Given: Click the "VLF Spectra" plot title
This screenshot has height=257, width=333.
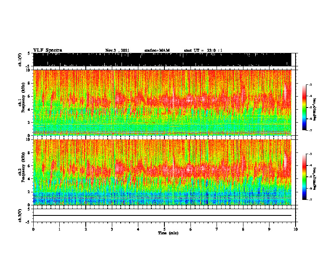Looking at the screenshot, I should 48,50.
